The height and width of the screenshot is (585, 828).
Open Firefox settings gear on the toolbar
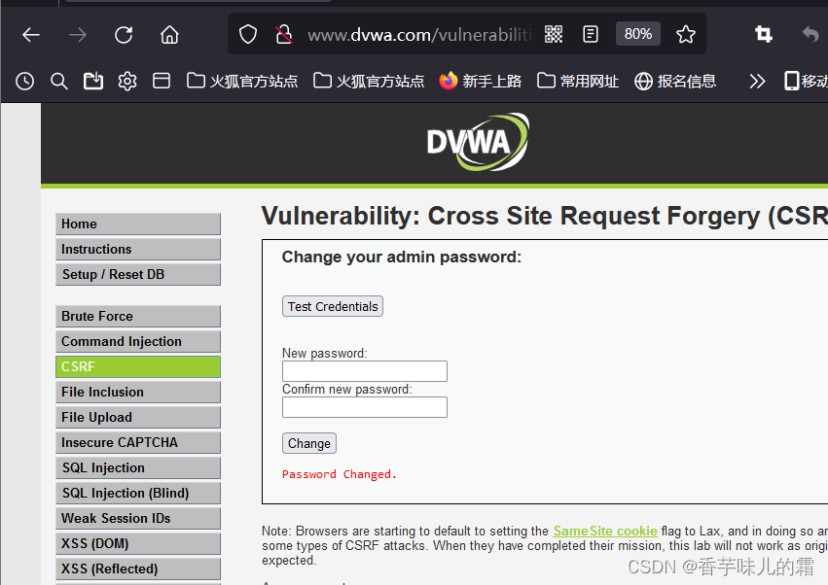(126, 81)
